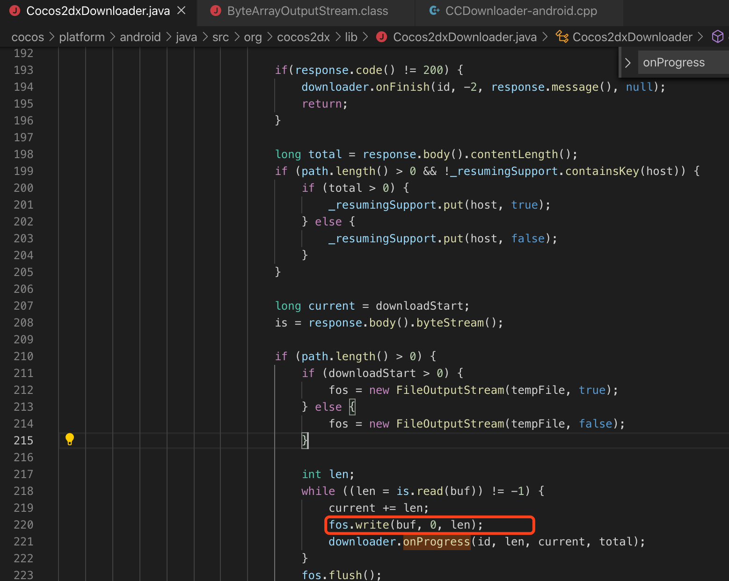Click the closing brace on line 215

[x=305, y=440]
